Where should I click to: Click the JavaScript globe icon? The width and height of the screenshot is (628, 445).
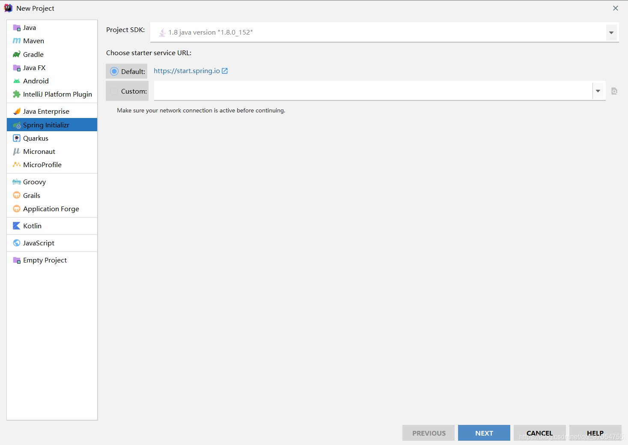(17, 243)
